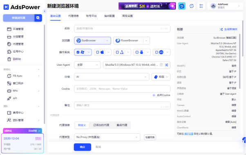This screenshot has height=155, width=246.
Task: Click User-Agent list icon beside shuffle
Action: 161,65
